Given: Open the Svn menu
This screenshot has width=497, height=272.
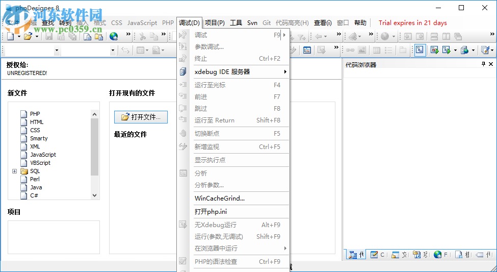Looking at the screenshot, I should (252, 23).
